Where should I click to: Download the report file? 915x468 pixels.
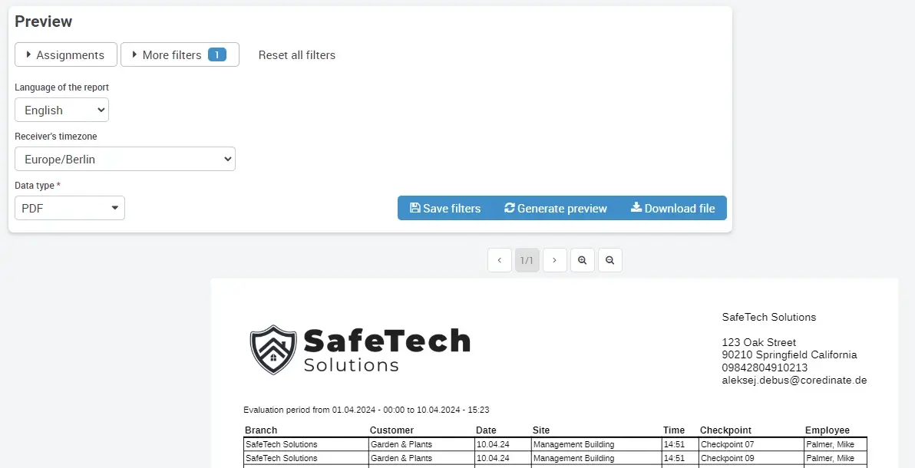pos(672,208)
